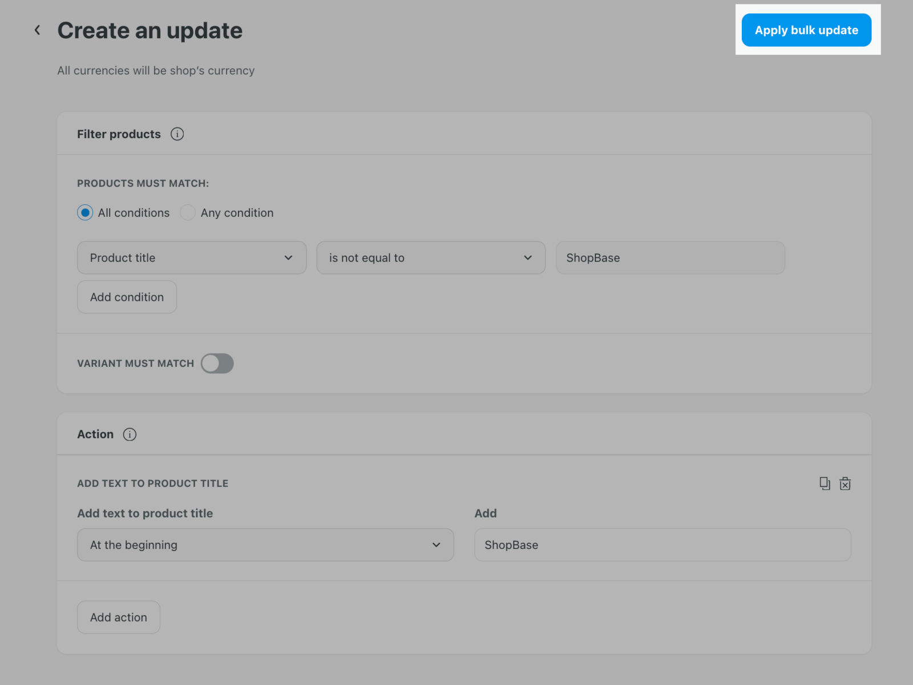
Task: Click the 'ADD TEXT TO PRODUCT TITLE' label
Action: tap(153, 483)
